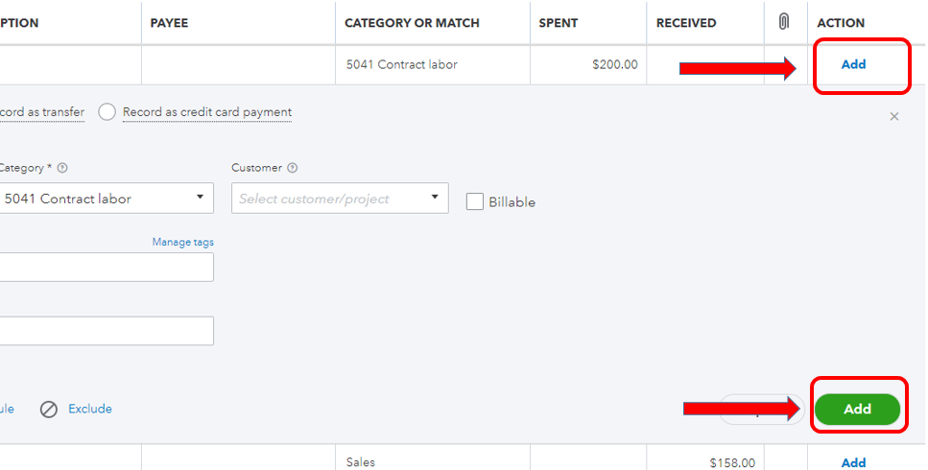Click the Exclude circle-slash icon
This screenshot has width=928, height=470.
[x=49, y=410]
